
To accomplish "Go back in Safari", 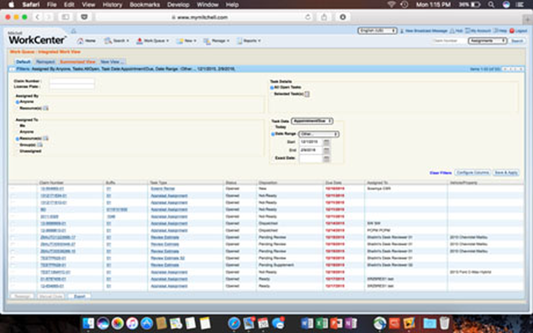I will click(x=38, y=17).
